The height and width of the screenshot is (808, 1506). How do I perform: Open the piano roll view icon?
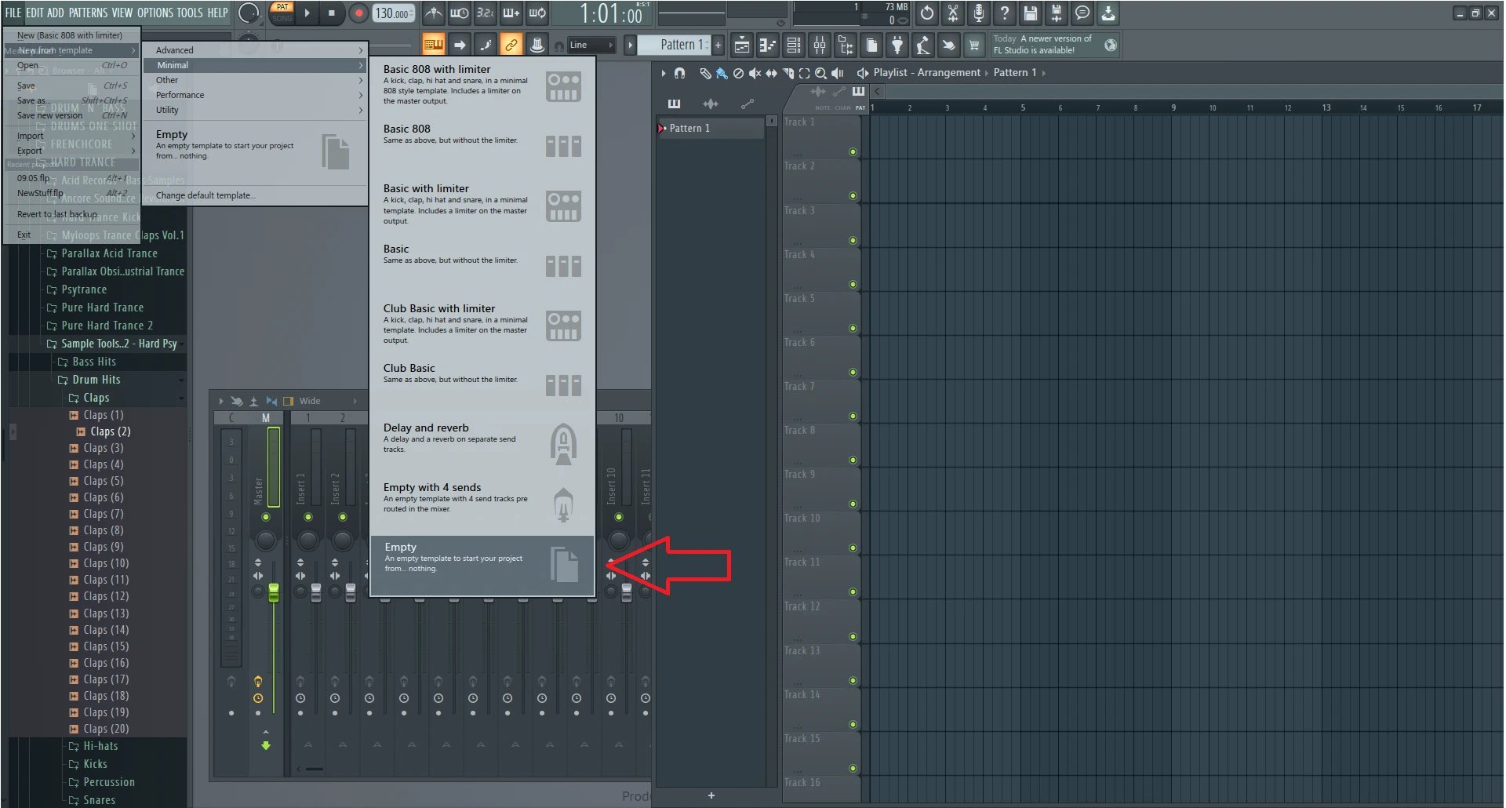click(768, 45)
